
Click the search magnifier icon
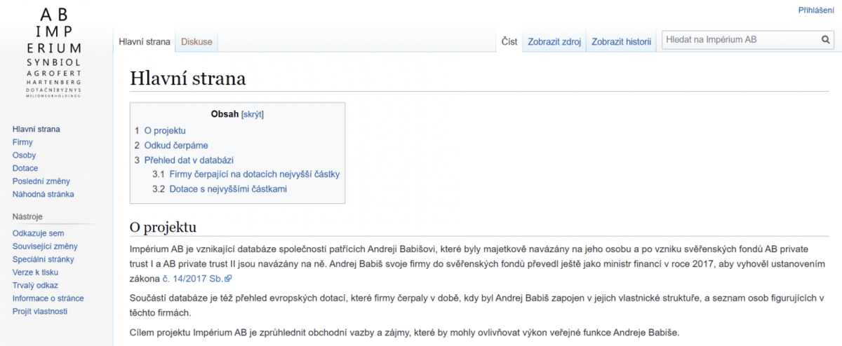coord(826,41)
